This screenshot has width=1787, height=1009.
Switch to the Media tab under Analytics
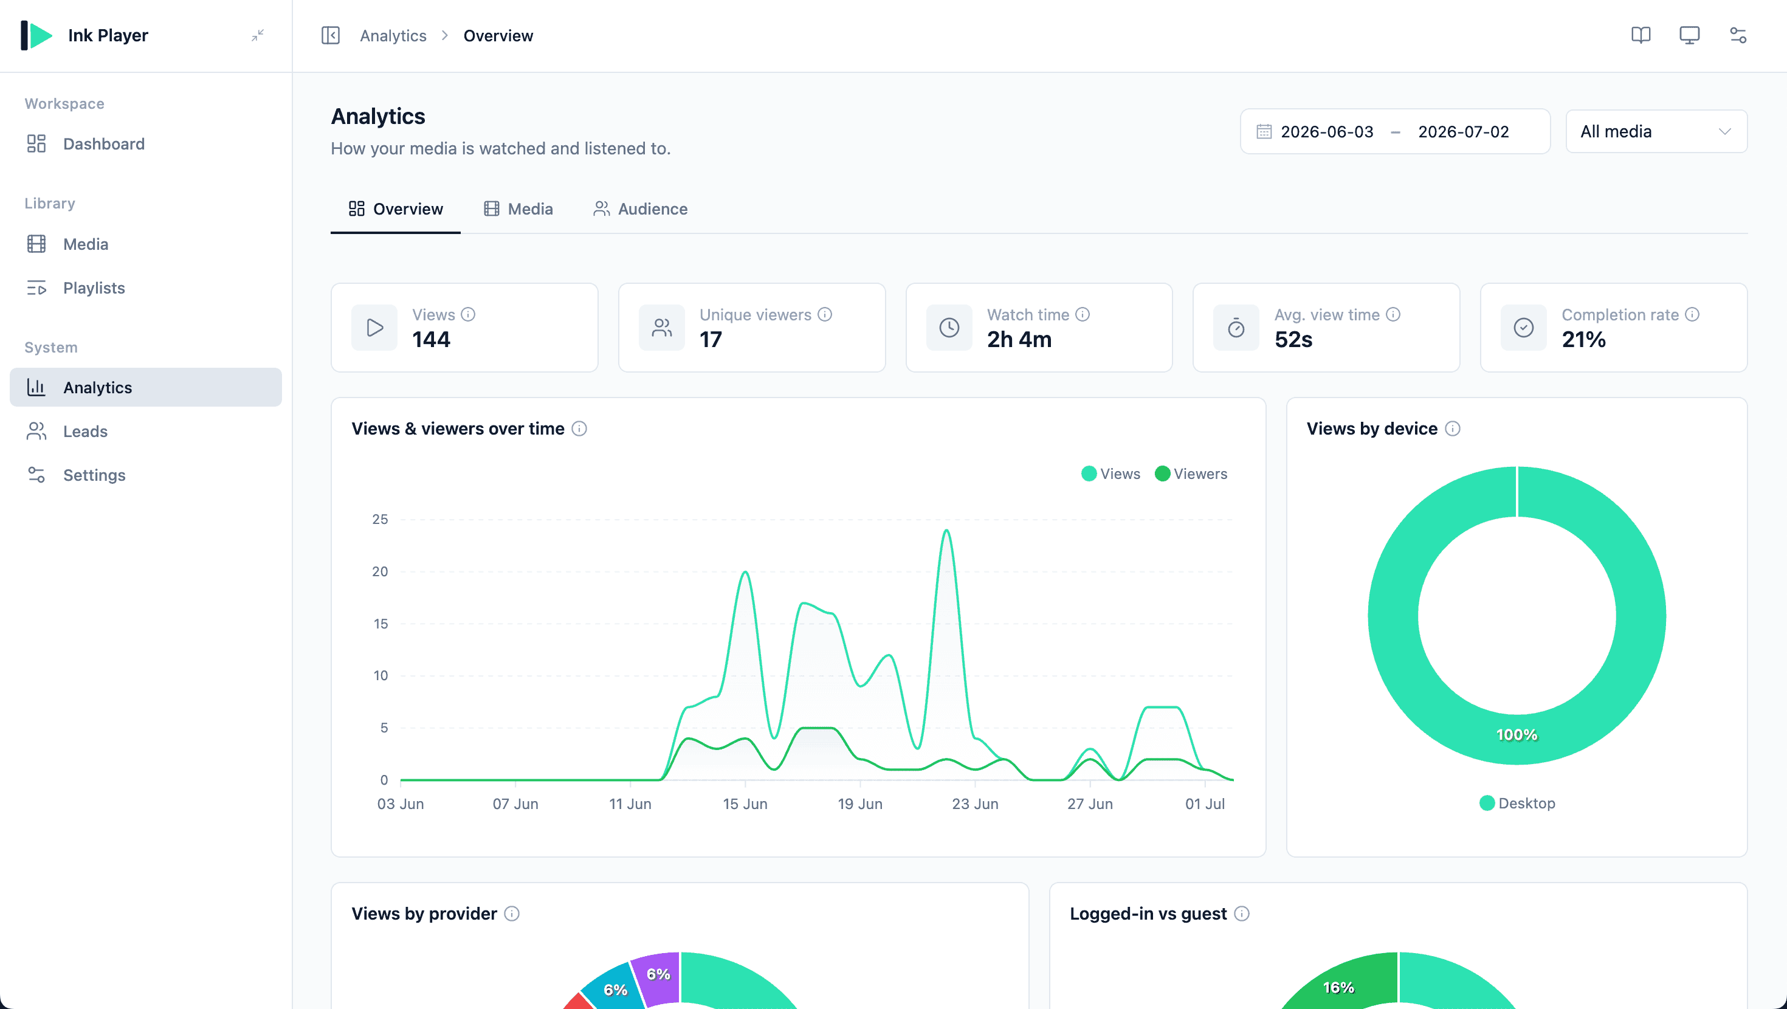pos(518,209)
